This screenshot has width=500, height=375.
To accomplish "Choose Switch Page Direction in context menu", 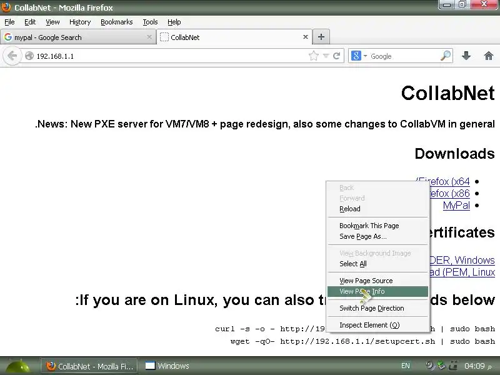I will point(377,308).
